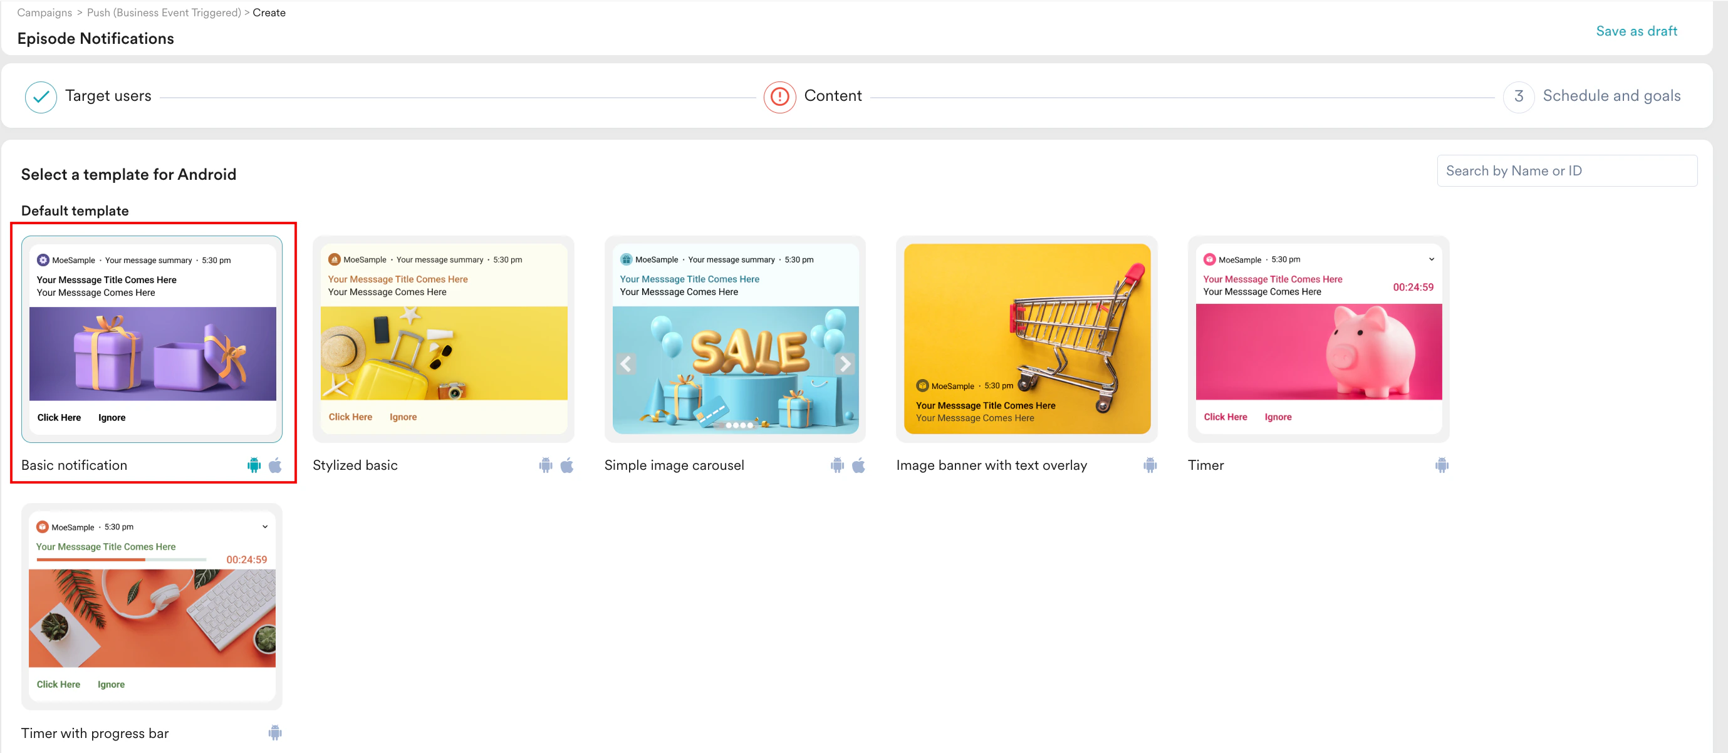
Task: Open Campaigns breadcrumb link
Action: tap(44, 13)
